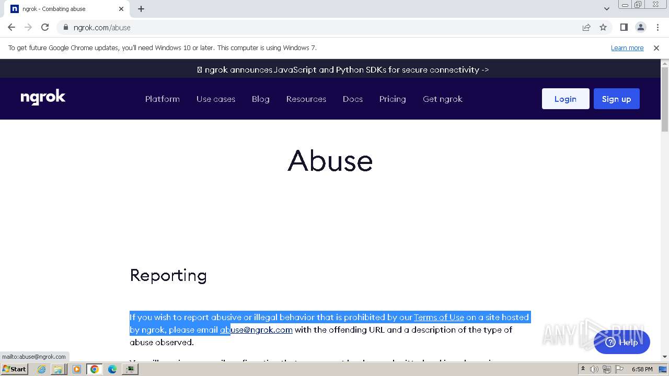This screenshot has height=376, width=669.
Task: Go back to the previous page
Action: pos(11,27)
